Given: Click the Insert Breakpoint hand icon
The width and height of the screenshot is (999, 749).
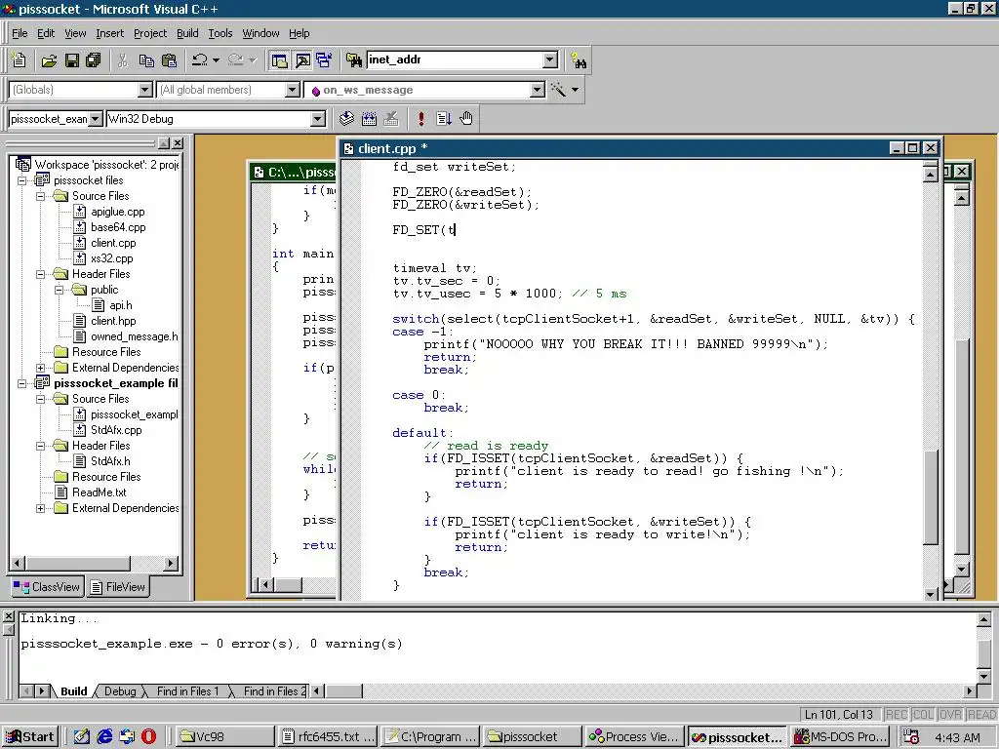Looking at the screenshot, I should (x=466, y=118).
